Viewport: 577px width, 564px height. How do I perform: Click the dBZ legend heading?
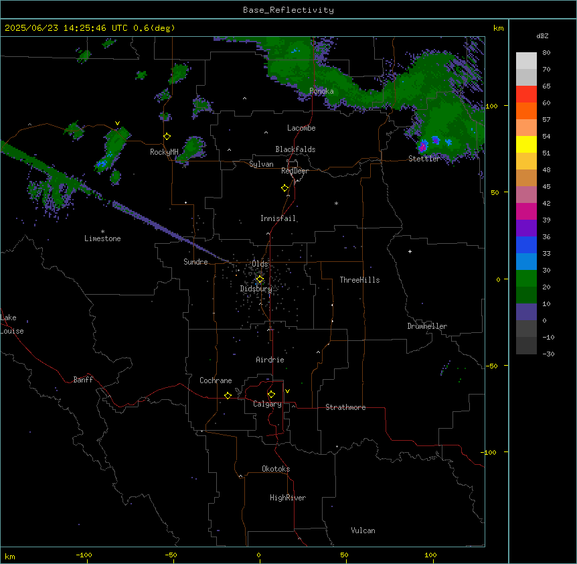click(542, 36)
